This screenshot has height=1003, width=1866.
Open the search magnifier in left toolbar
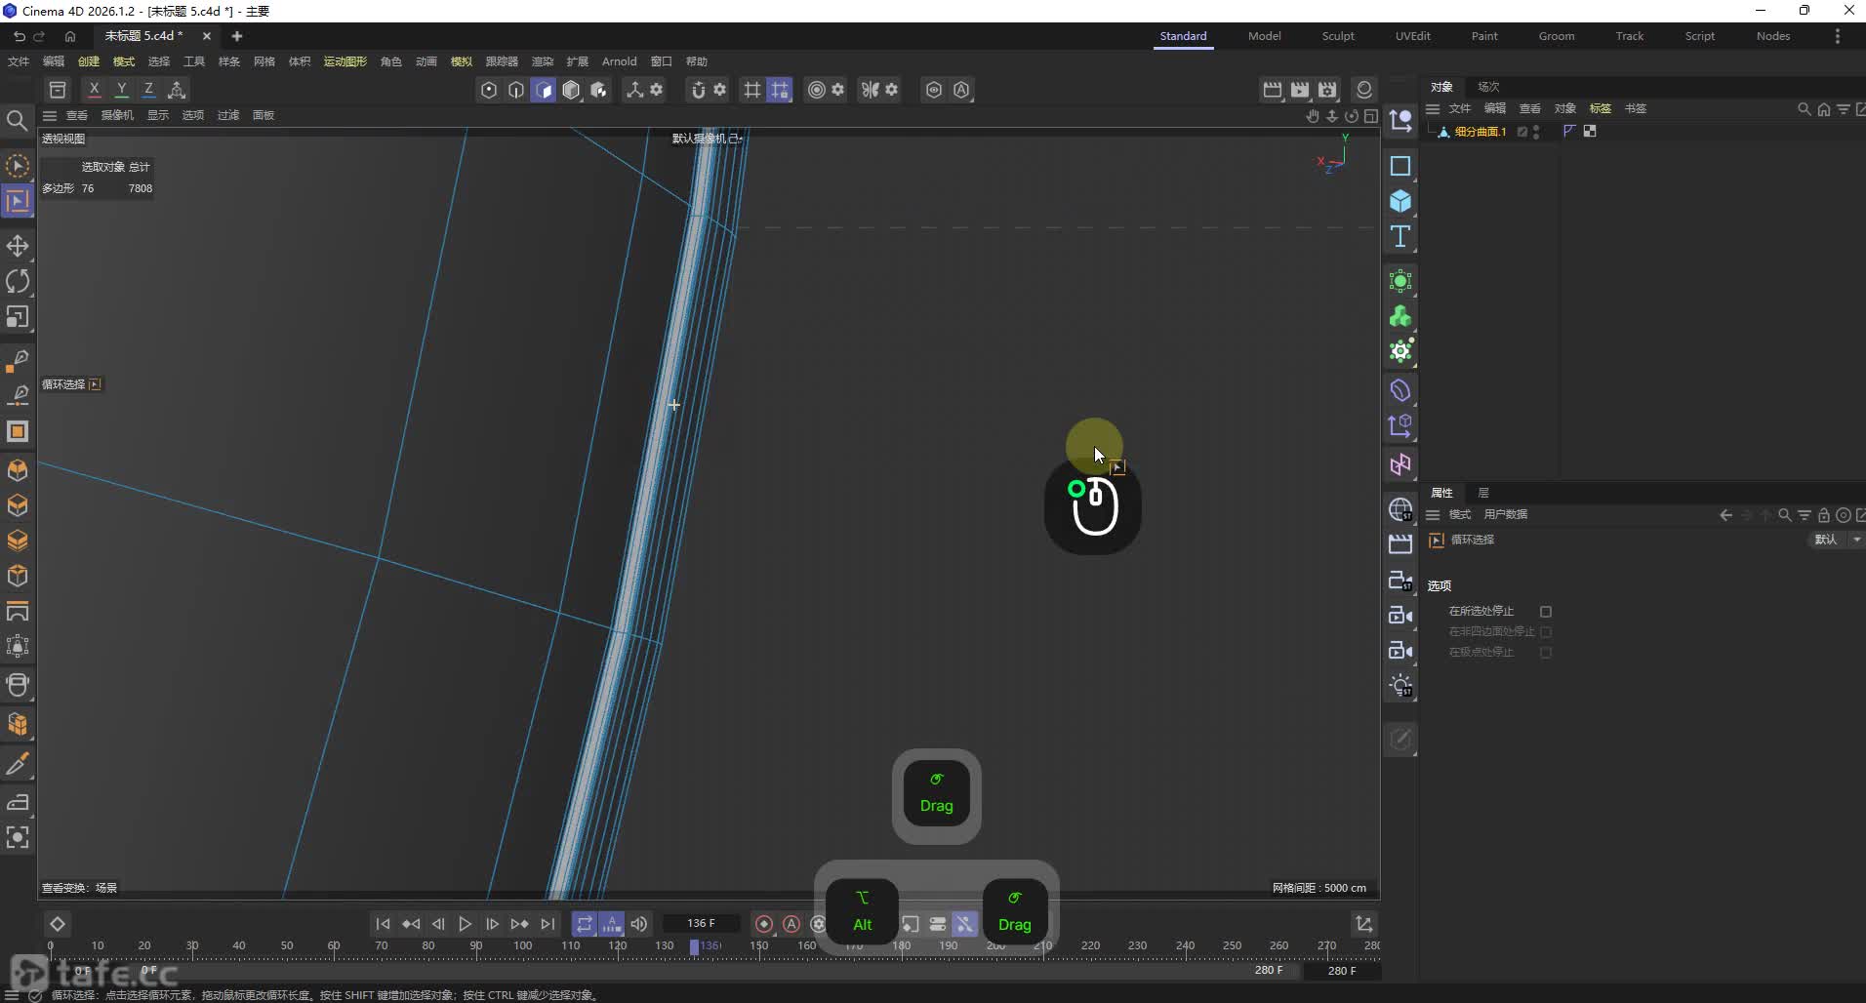tap(17, 120)
